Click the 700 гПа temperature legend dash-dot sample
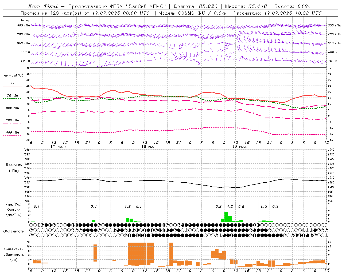 (x=12, y=123)
